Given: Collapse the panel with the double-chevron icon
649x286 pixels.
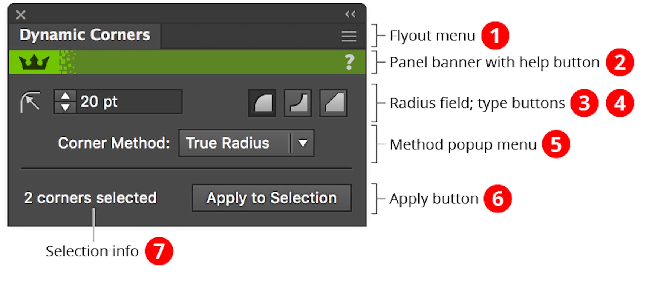Looking at the screenshot, I should coord(349,14).
